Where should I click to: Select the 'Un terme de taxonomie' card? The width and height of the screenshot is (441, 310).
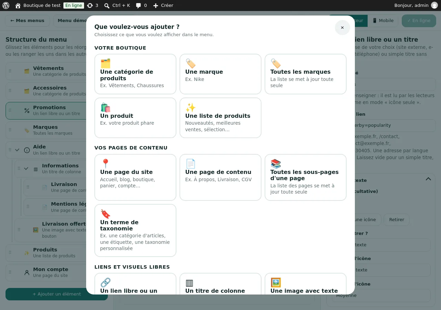tap(135, 230)
